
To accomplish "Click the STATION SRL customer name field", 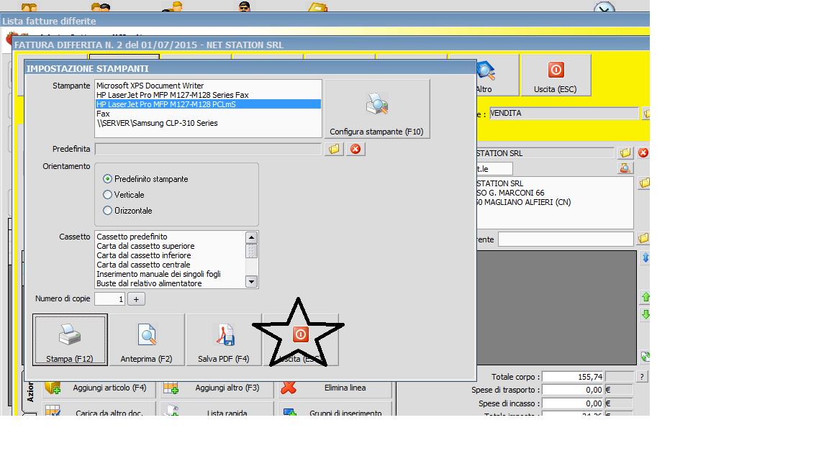I will [x=545, y=152].
